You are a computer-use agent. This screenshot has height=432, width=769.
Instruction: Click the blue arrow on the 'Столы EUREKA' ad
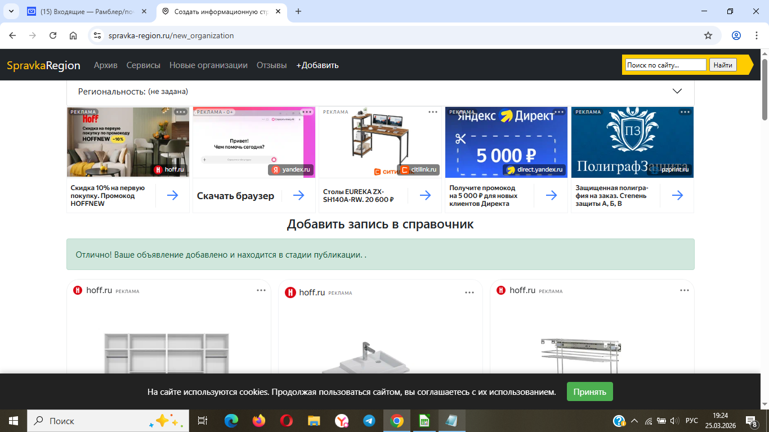pos(426,195)
